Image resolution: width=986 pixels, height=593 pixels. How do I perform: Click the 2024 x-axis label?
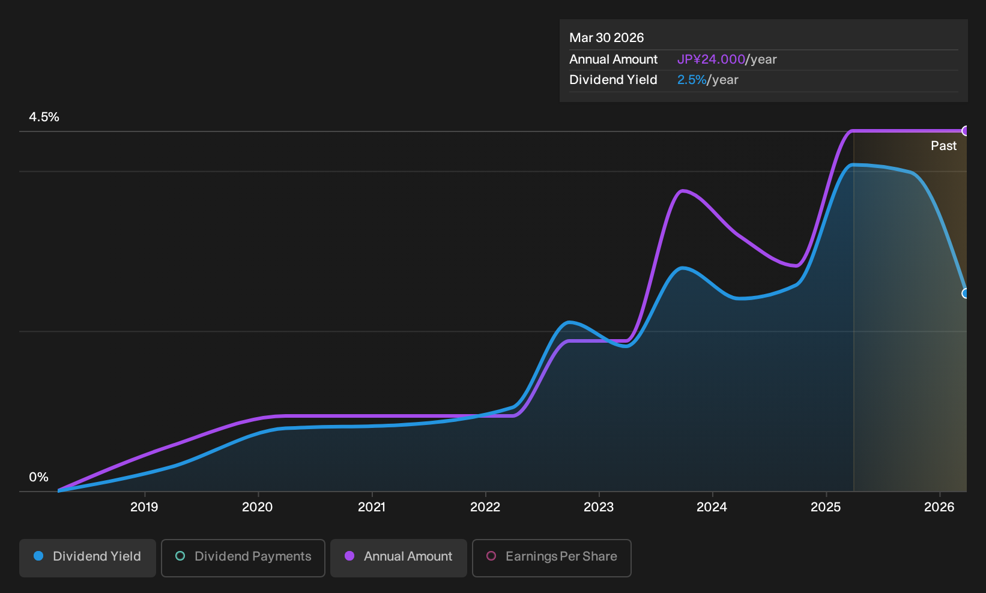(712, 507)
